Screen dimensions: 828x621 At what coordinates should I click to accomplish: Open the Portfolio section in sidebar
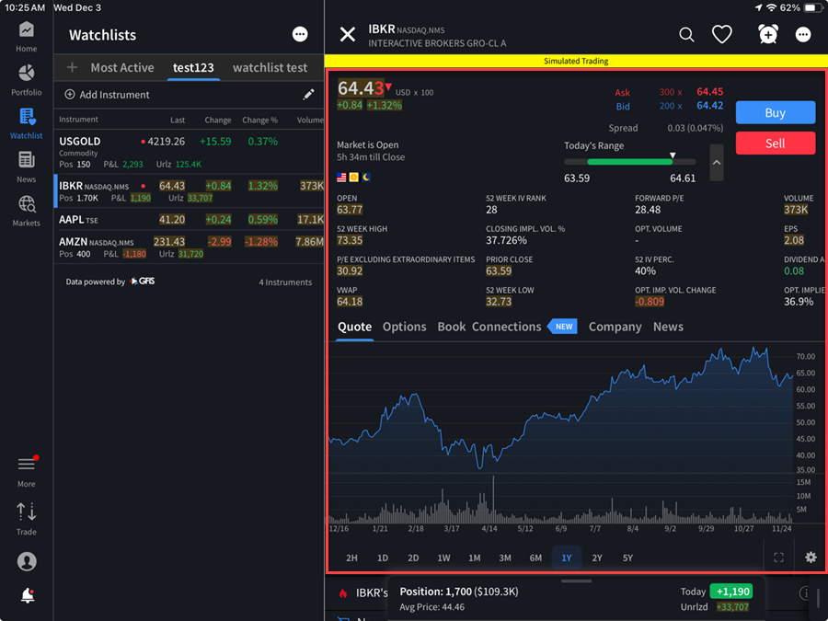click(x=26, y=79)
